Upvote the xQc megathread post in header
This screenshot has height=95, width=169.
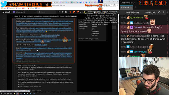14,16
